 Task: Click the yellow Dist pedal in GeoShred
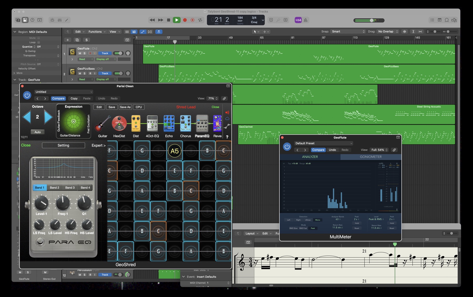coord(136,123)
